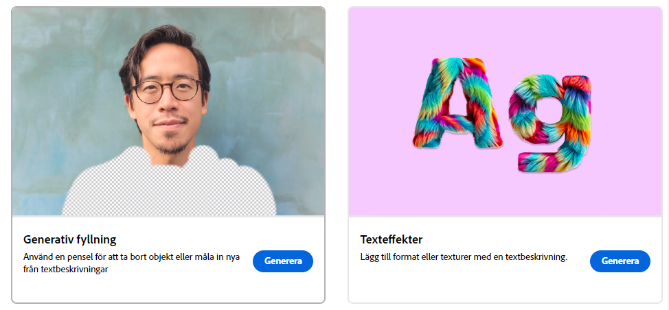The width and height of the screenshot is (669, 310).
Task: Click the 'Lägg till format' description text
Action: pyautogui.click(x=464, y=257)
